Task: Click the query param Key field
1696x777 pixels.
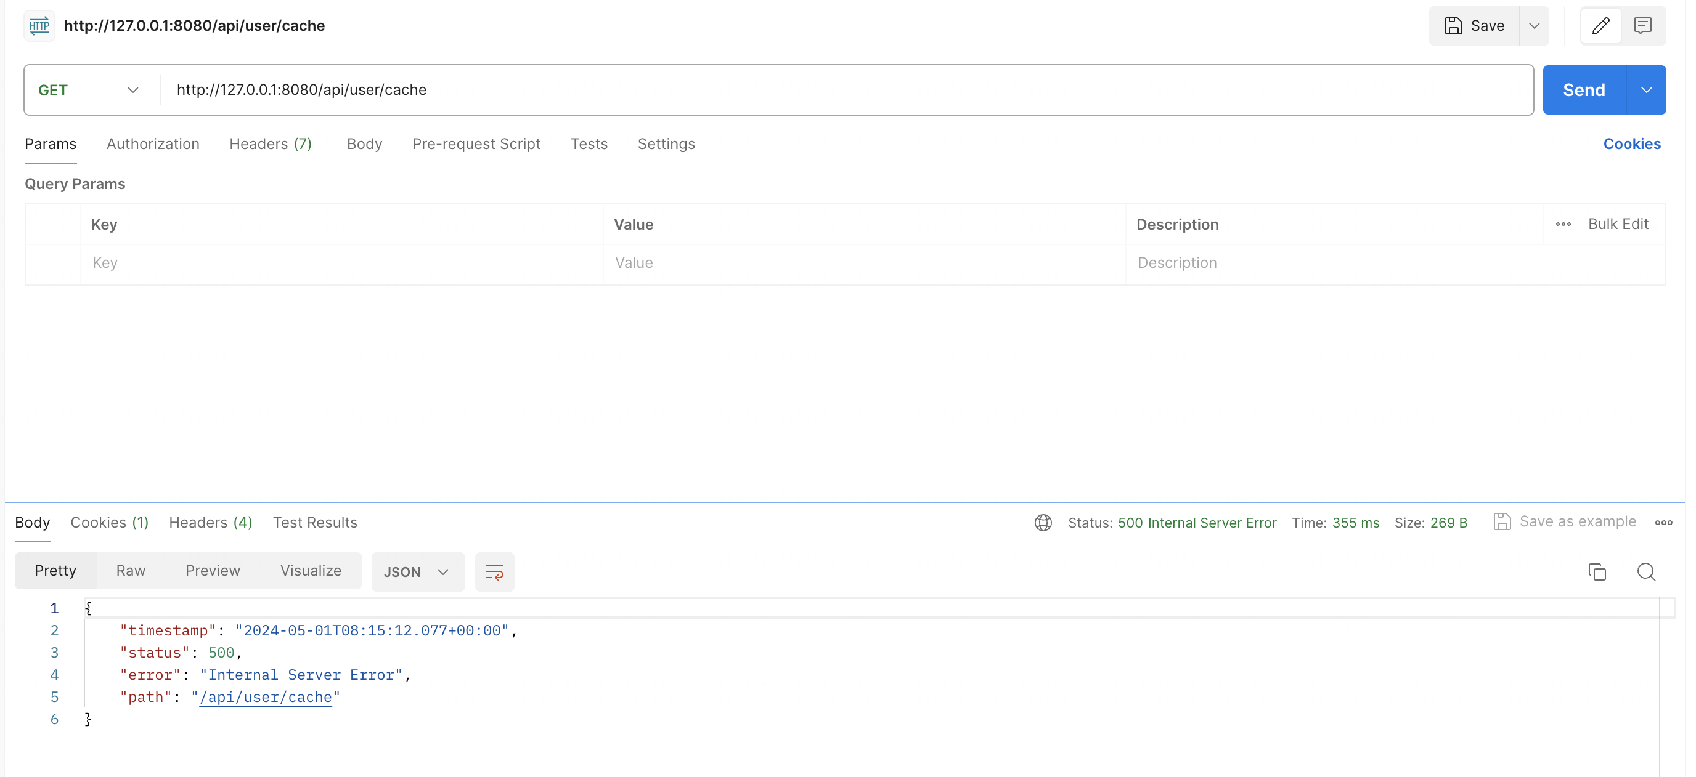Action: pos(341,263)
